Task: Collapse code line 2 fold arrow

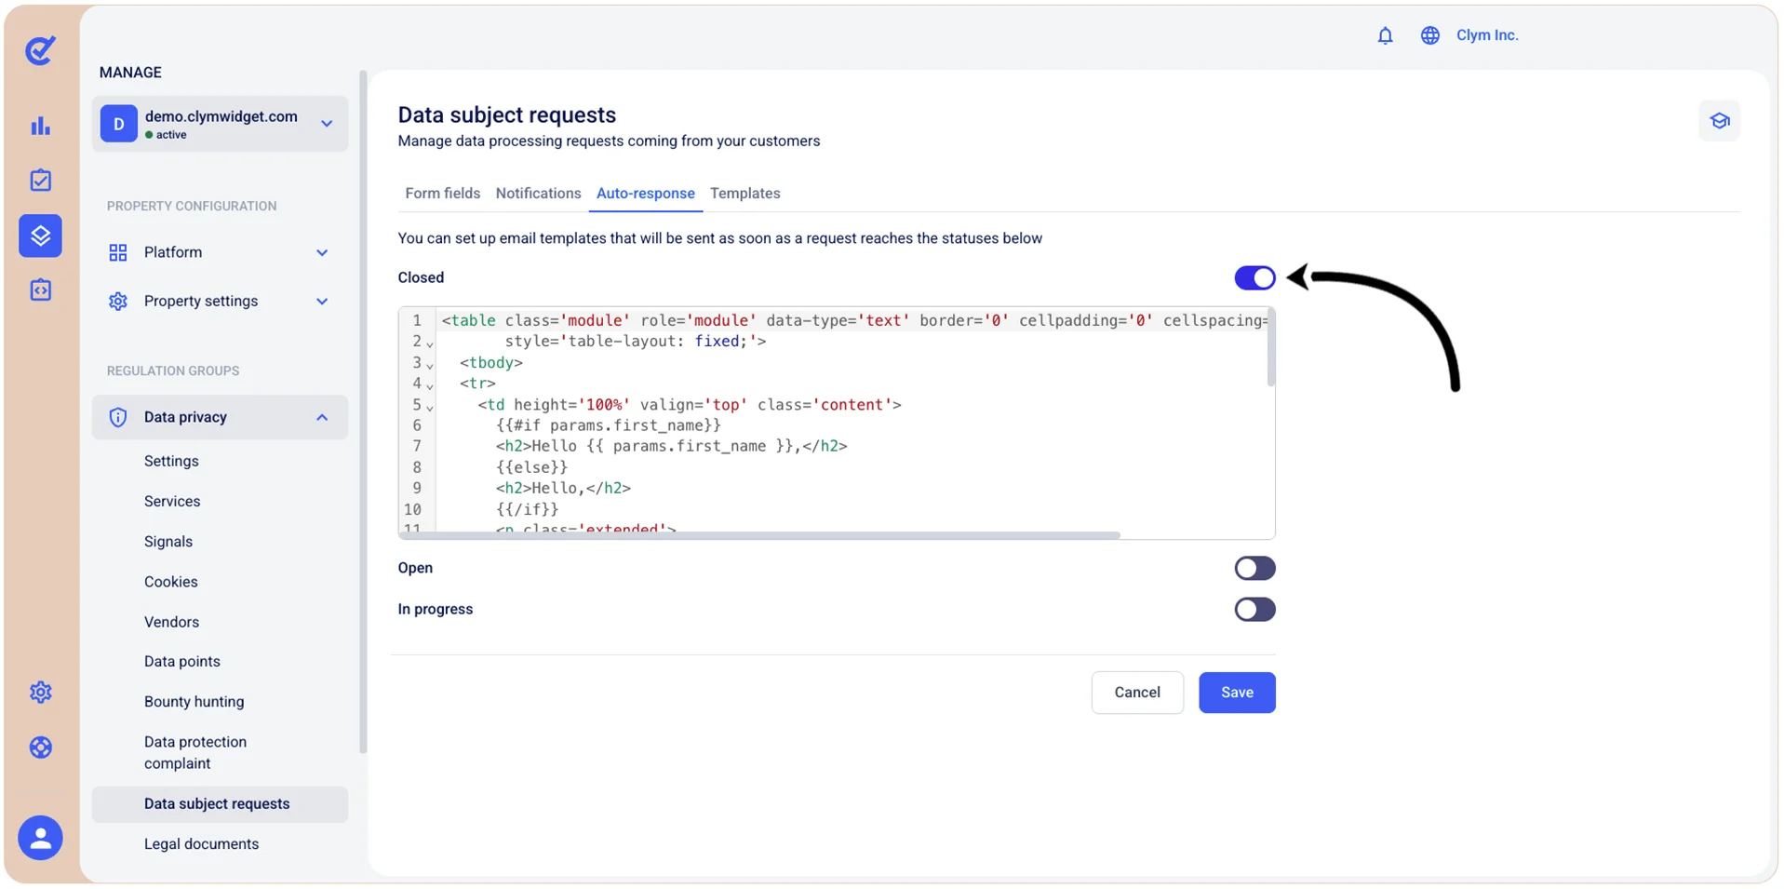Action: point(430,343)
